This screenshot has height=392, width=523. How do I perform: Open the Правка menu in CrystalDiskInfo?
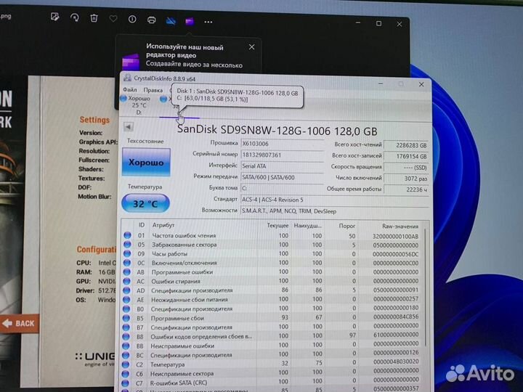(x=153, y=90)
